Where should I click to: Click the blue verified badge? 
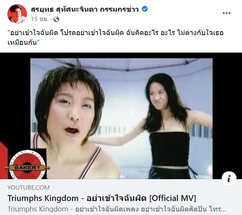(x=145, y=9)
